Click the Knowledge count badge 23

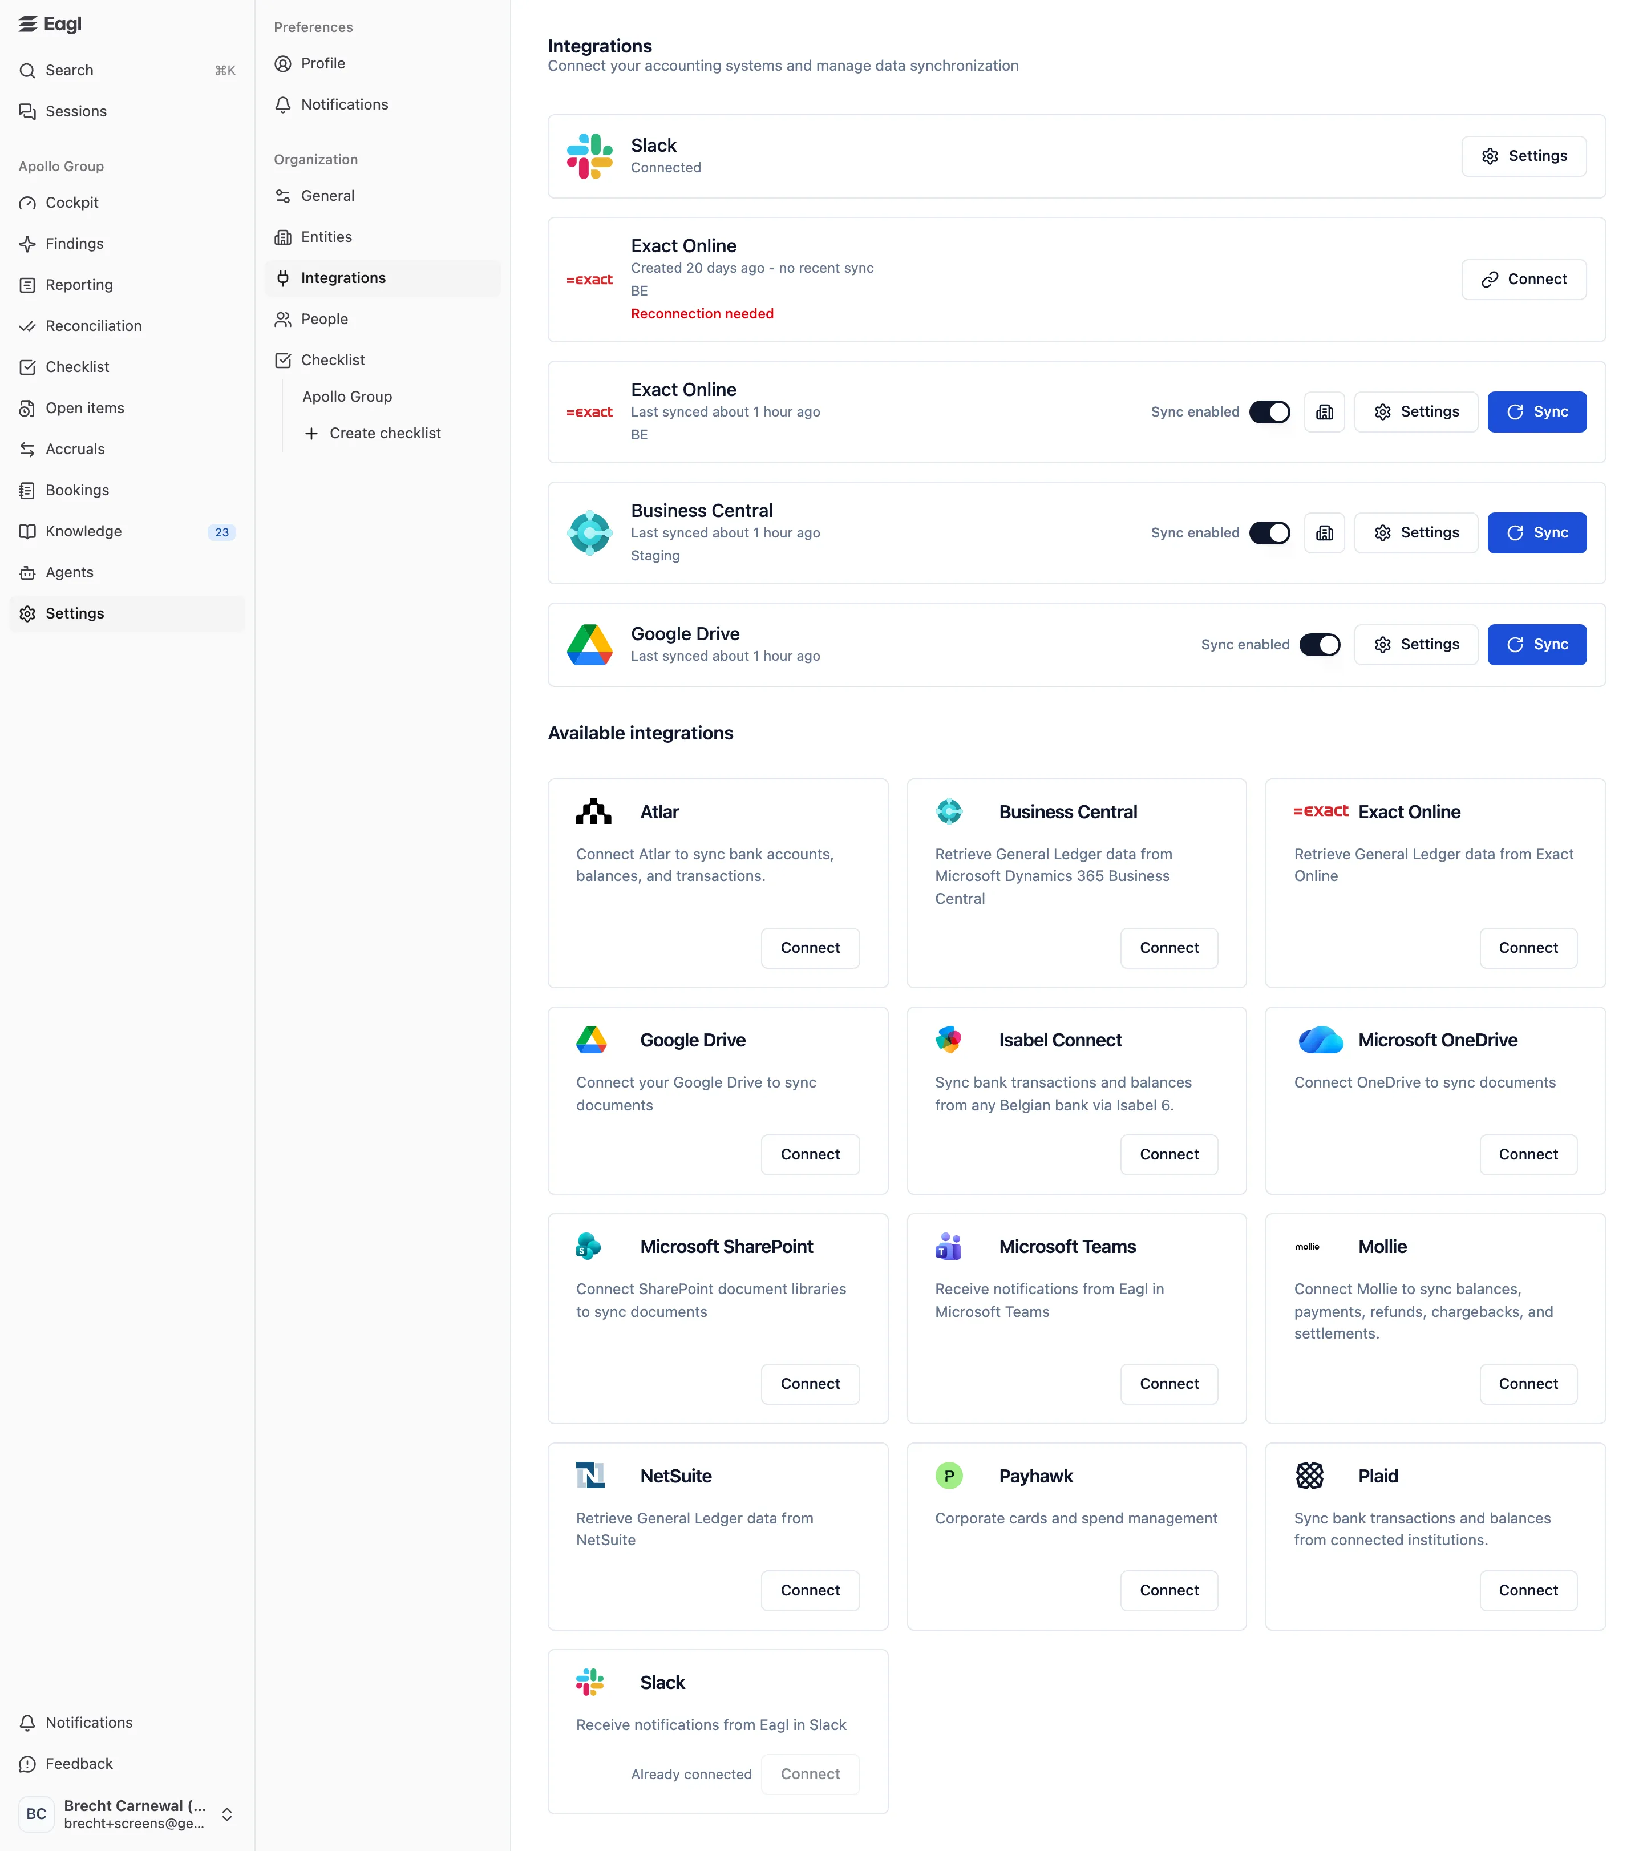pos(222,532)
